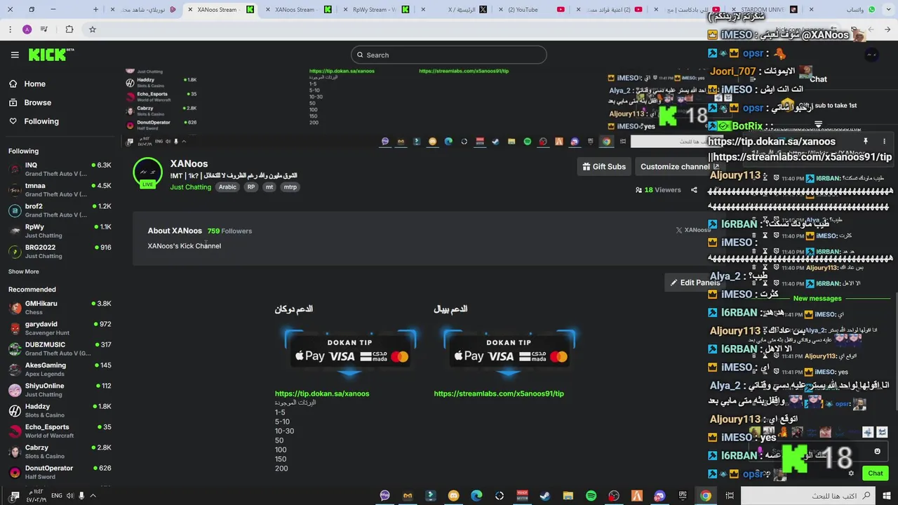The height and width of the screenshot is (505, 898).
Task: Toggle the microphone icon in system tray
Action: [81, 496]
